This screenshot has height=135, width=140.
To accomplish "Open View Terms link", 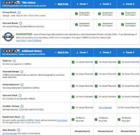I will pos(21,40).
